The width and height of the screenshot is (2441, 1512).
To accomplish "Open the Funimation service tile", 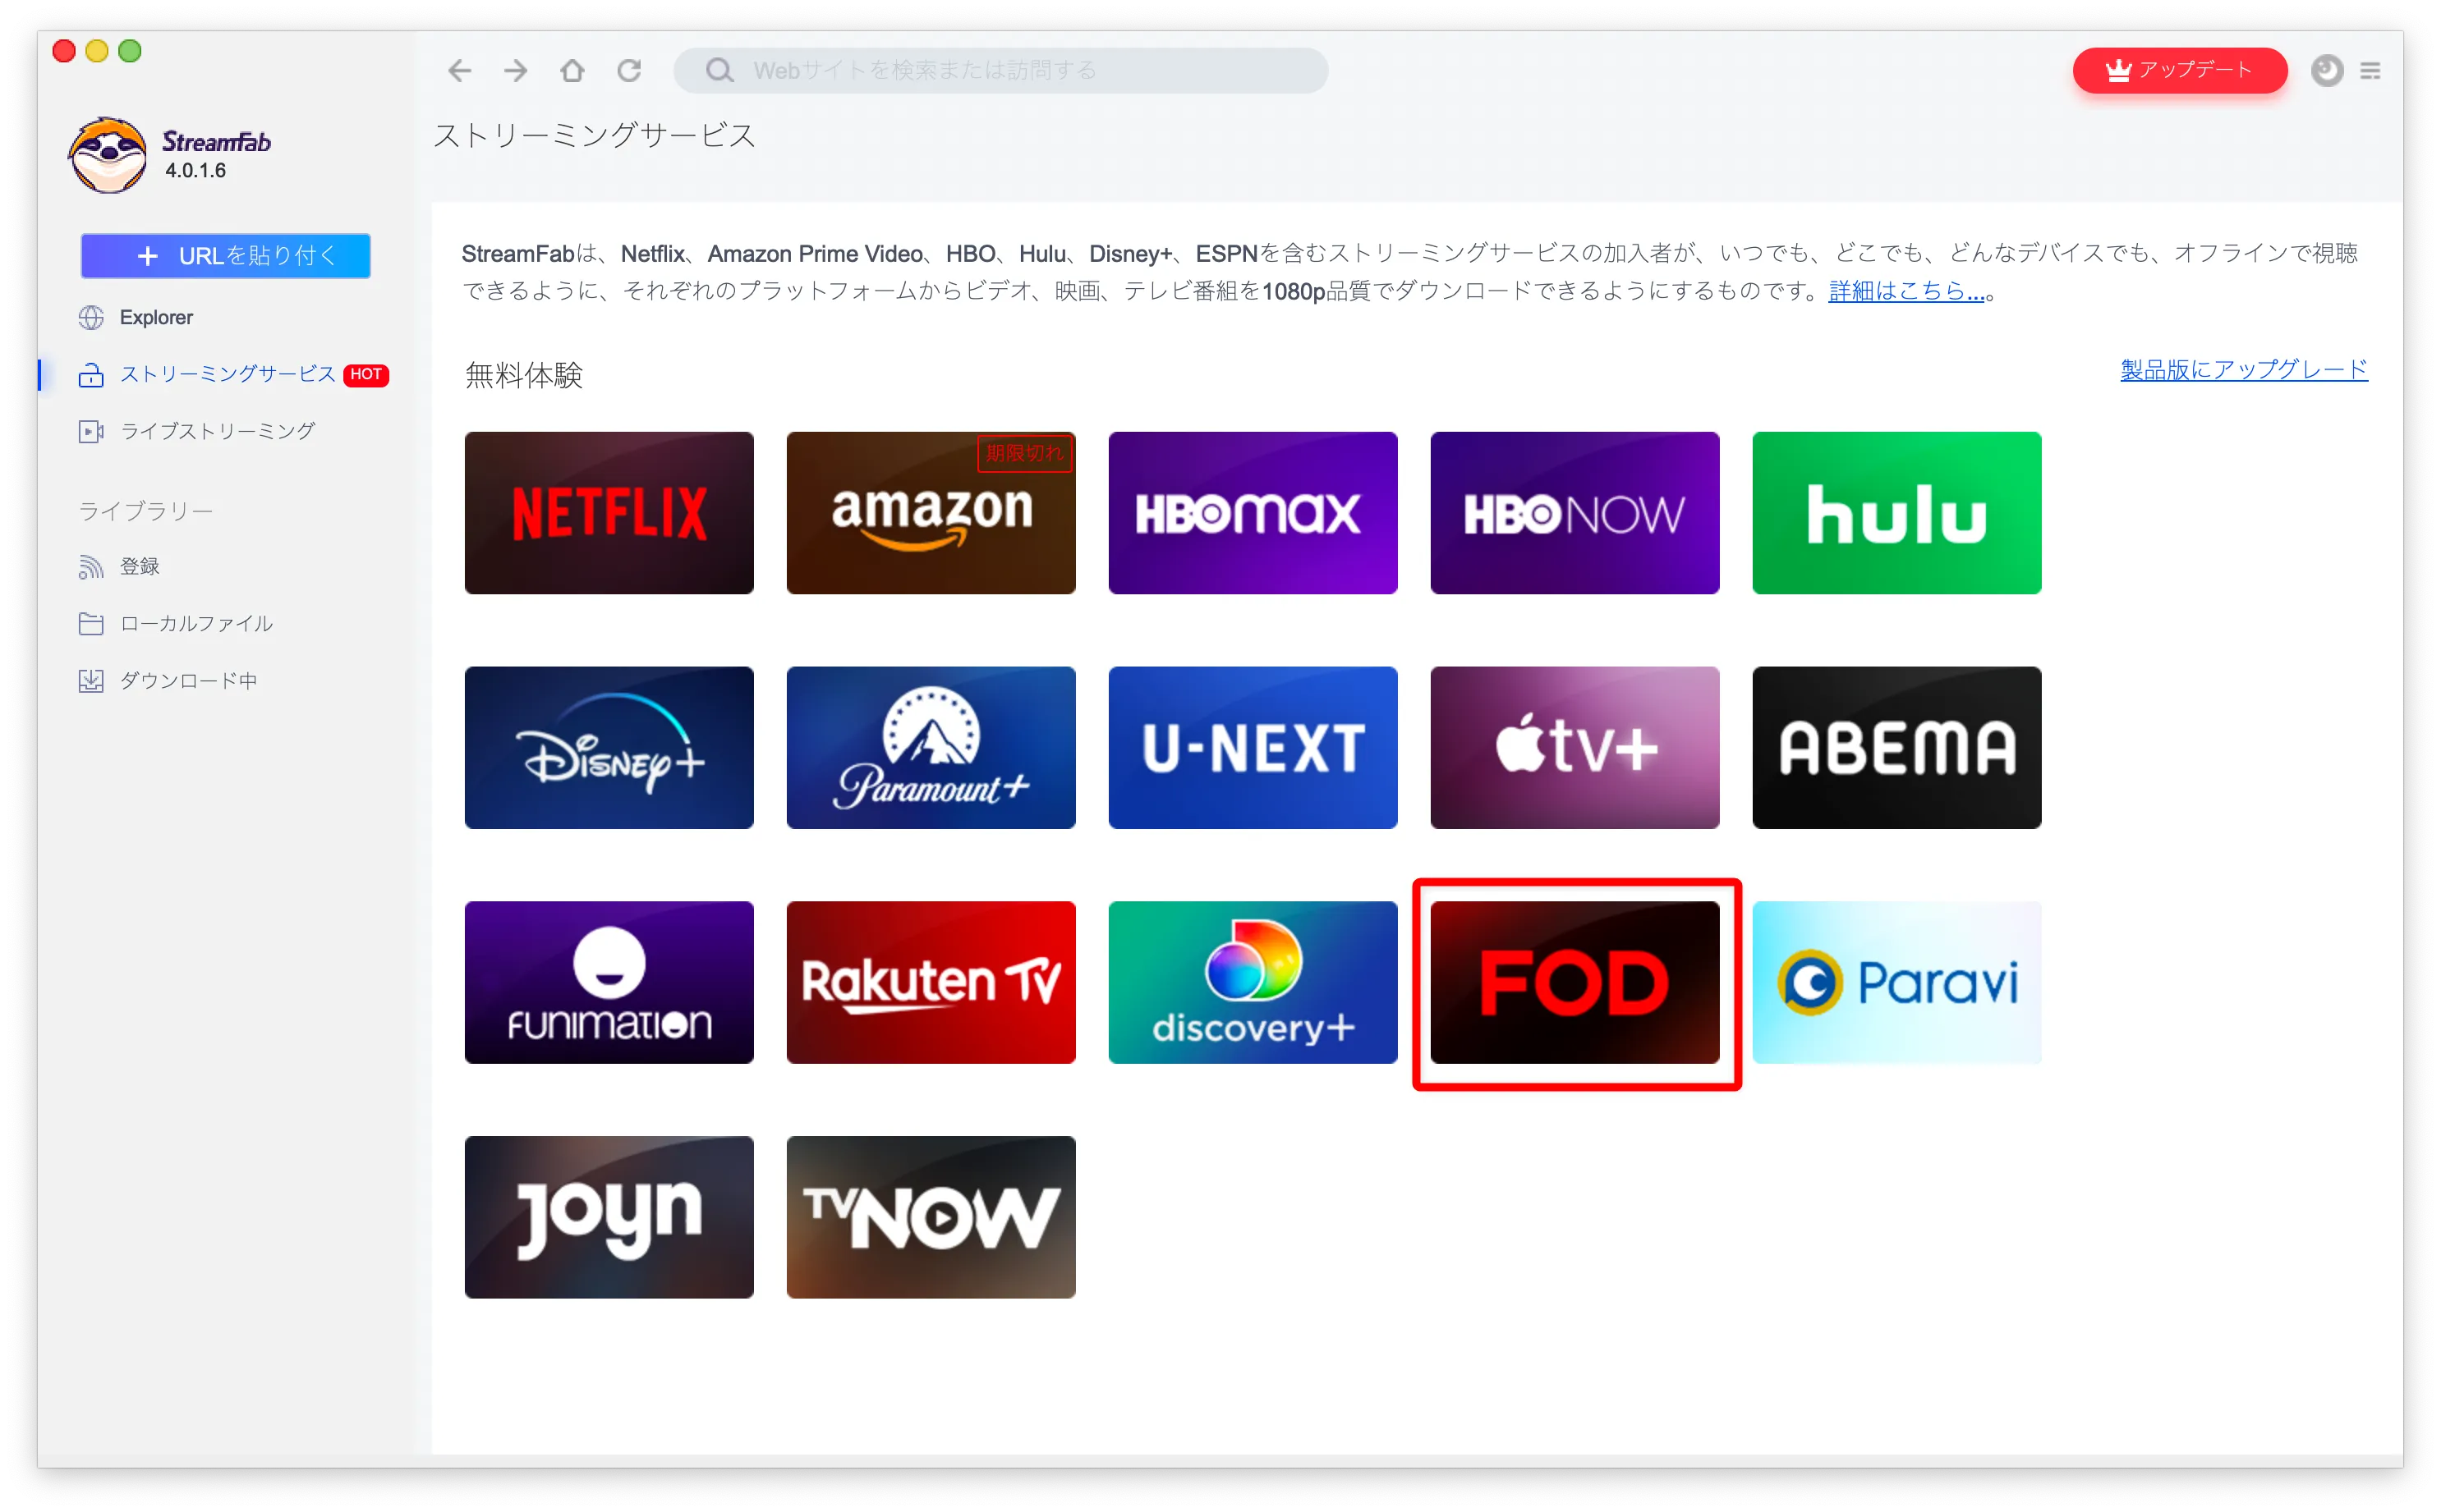I will [x=609, y=982].
